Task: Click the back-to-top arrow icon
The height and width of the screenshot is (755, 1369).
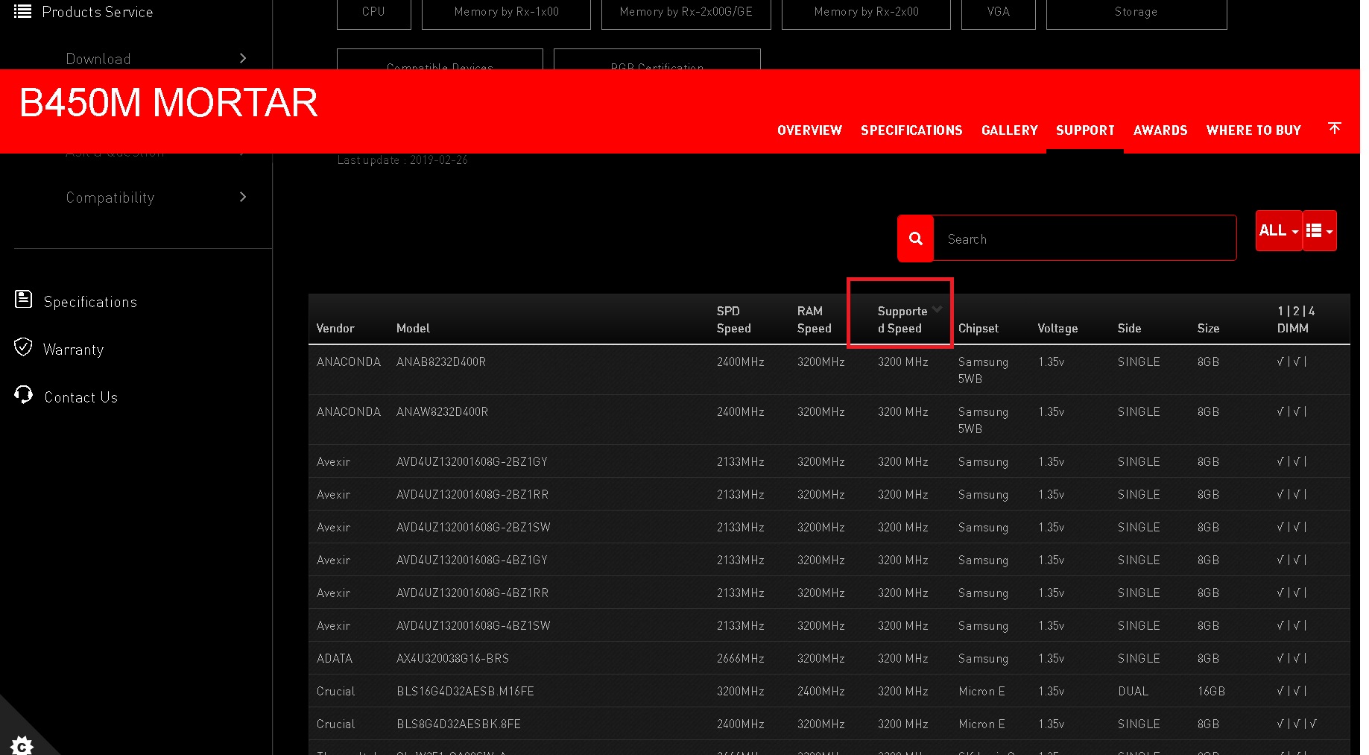Action: point(1335,128)
